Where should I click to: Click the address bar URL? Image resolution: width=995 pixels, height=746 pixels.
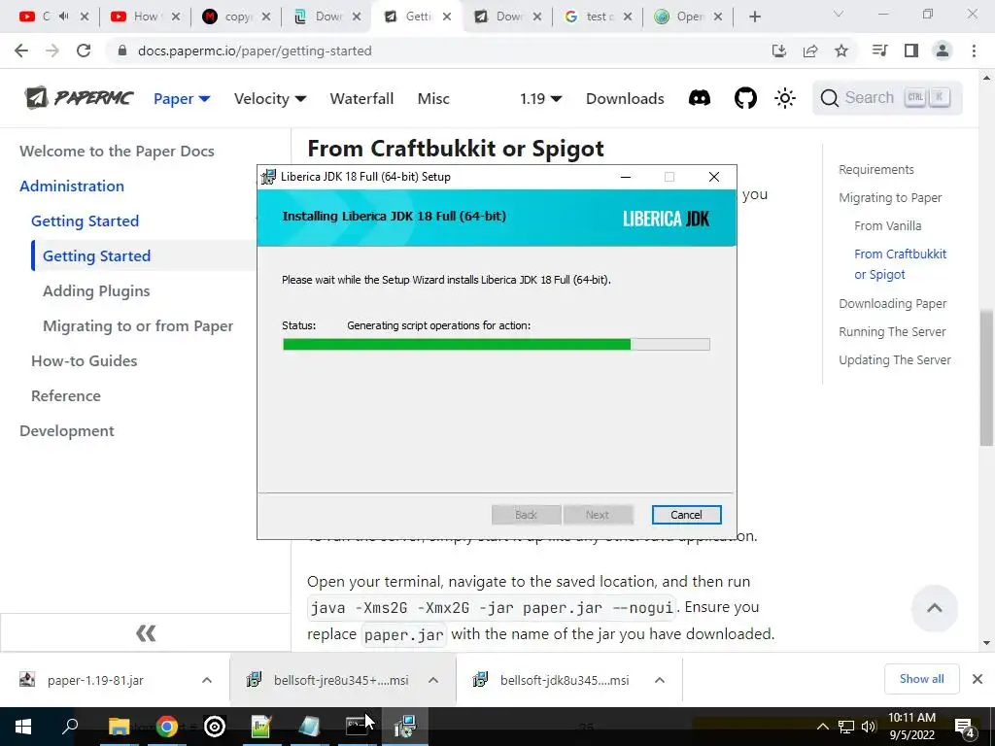pos(255,51)
